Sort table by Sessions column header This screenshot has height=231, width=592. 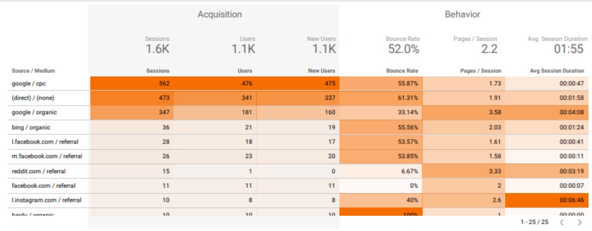[x=158, y=71]
